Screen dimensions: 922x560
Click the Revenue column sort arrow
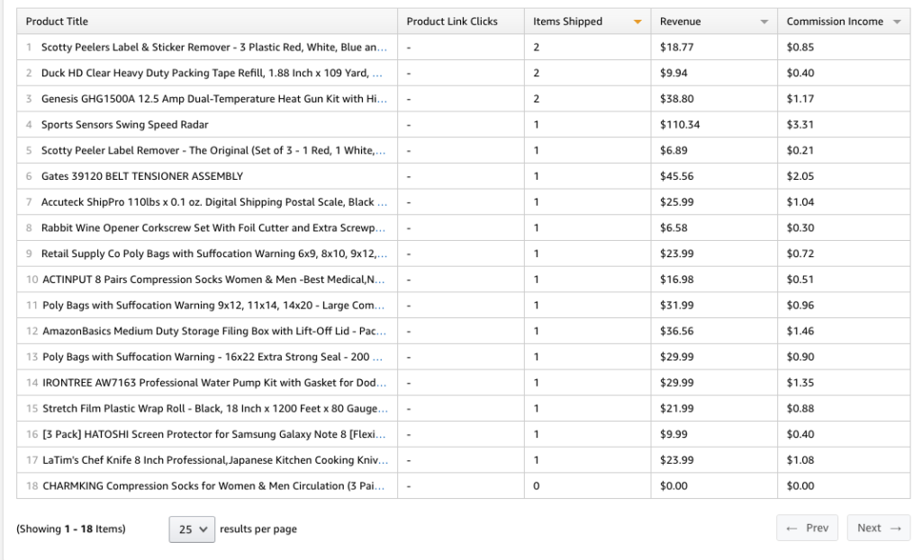(x=764, y=22)
